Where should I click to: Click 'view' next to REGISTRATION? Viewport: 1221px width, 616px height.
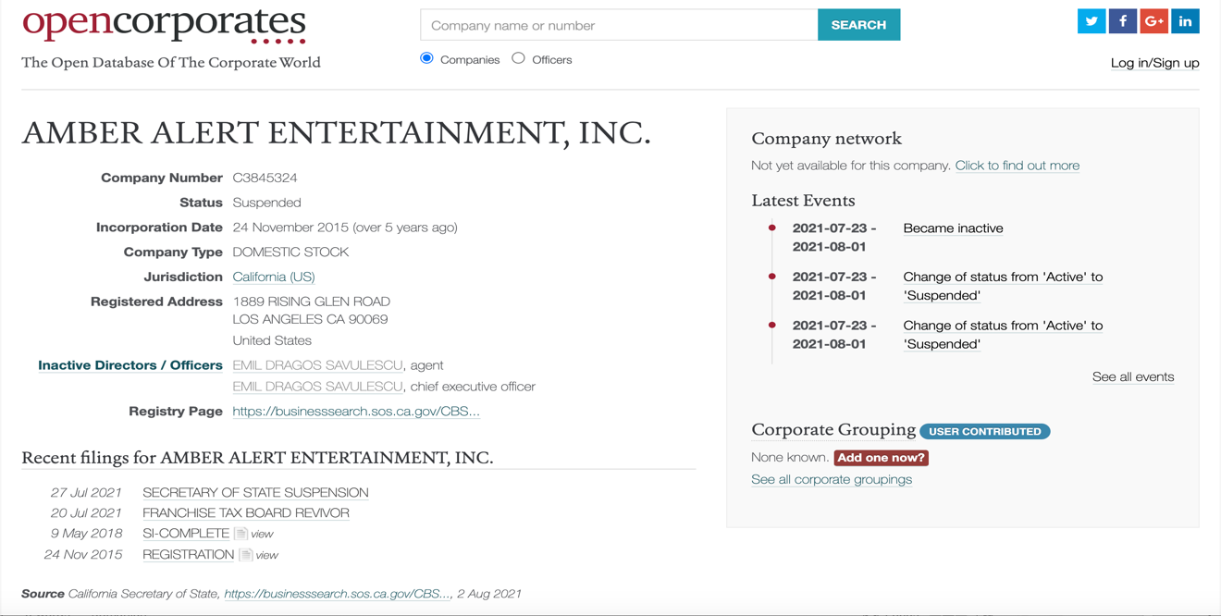point(266,555)
